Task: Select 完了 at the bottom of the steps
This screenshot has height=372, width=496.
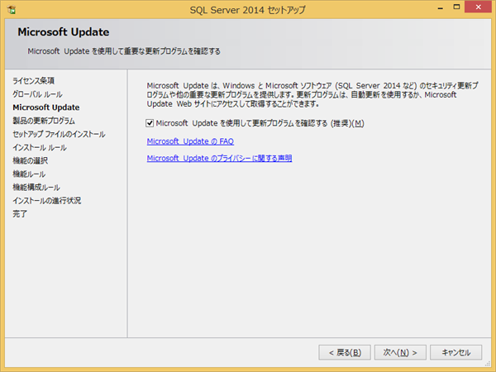Action: coord(20,213)
